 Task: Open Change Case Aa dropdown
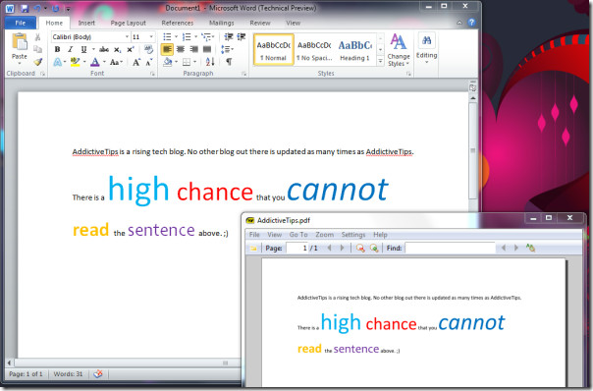116,62
